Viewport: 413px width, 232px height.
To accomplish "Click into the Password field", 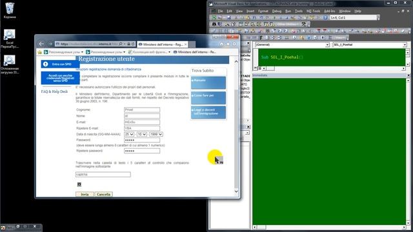I will (x=142, y=140).
